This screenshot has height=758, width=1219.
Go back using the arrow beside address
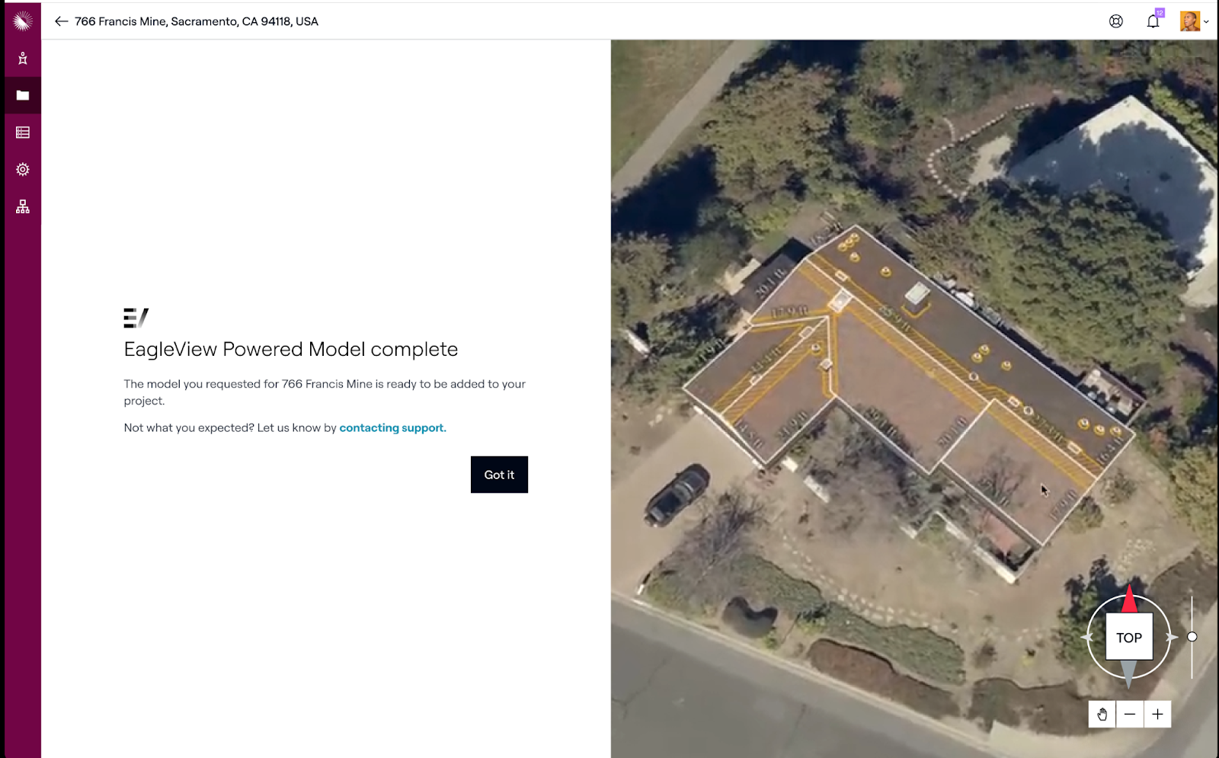coord(61,21)
